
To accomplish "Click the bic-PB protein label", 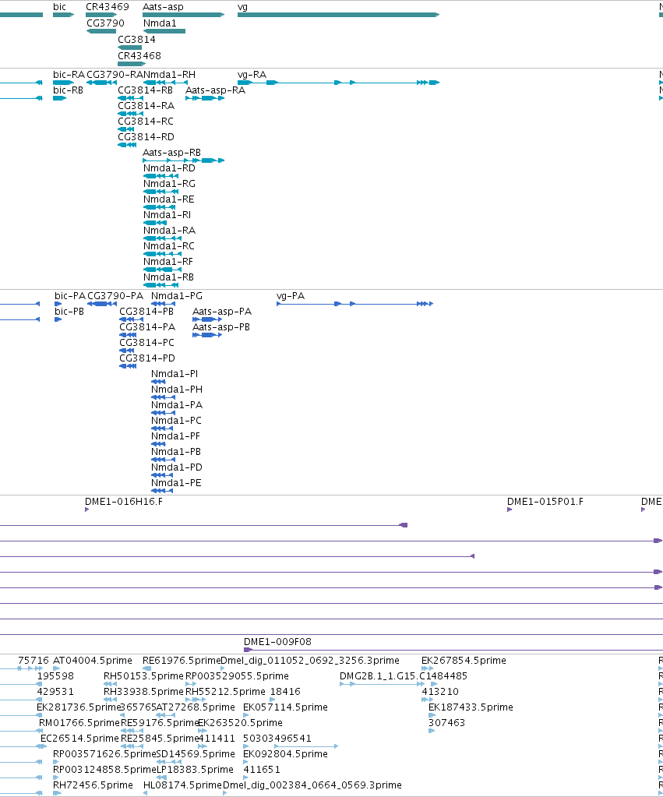I will pos(69,311).
